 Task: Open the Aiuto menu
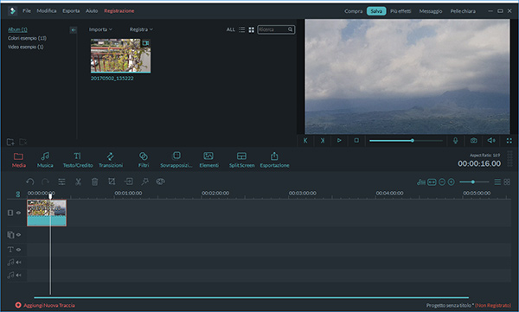coord(92,11)
